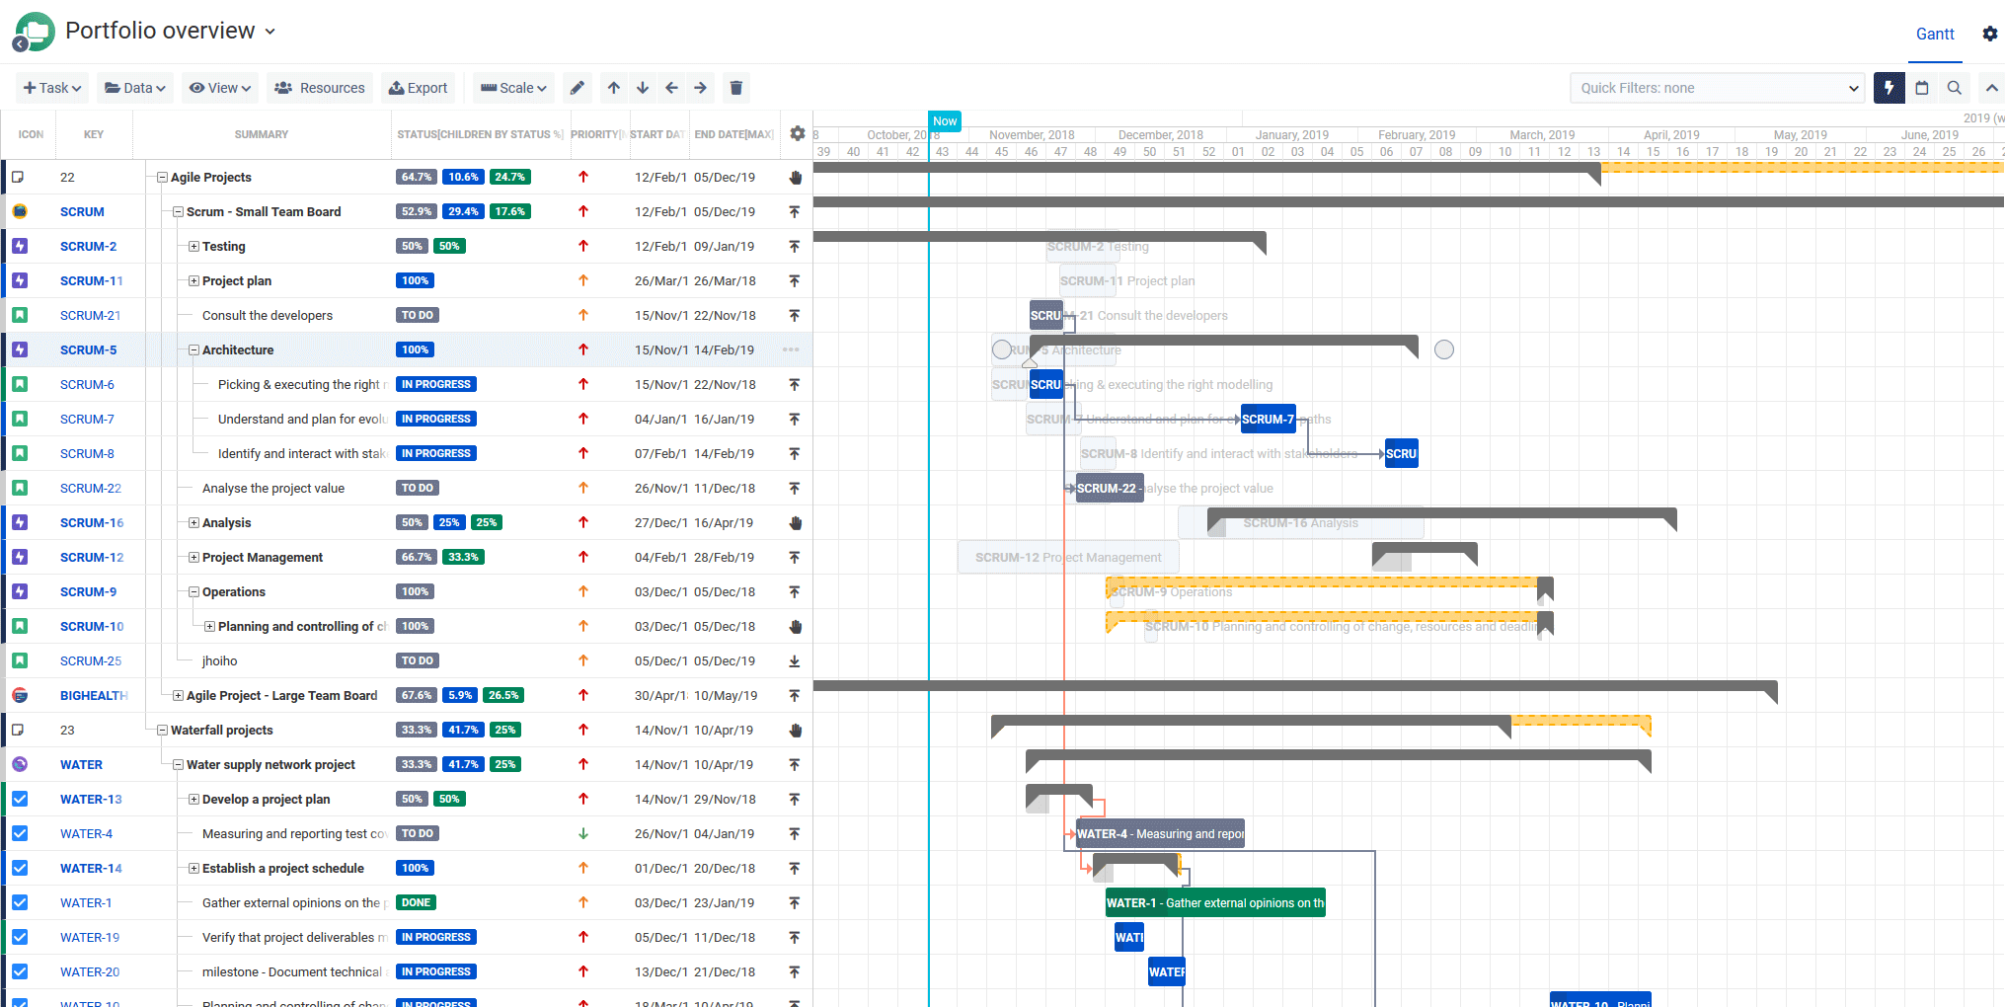This screenshot has height=1007, width=2005.
Task: Click the magnifier search icon
Action: coord(1955,88)
